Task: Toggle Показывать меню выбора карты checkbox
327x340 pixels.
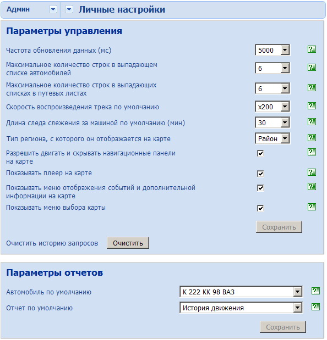Action: (x=260, y=208)
